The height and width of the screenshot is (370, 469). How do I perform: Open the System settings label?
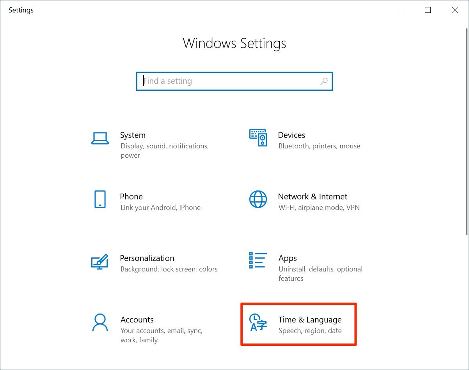[133, 135]
